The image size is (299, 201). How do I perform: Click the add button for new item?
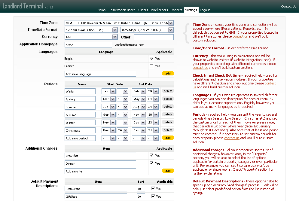168,171
